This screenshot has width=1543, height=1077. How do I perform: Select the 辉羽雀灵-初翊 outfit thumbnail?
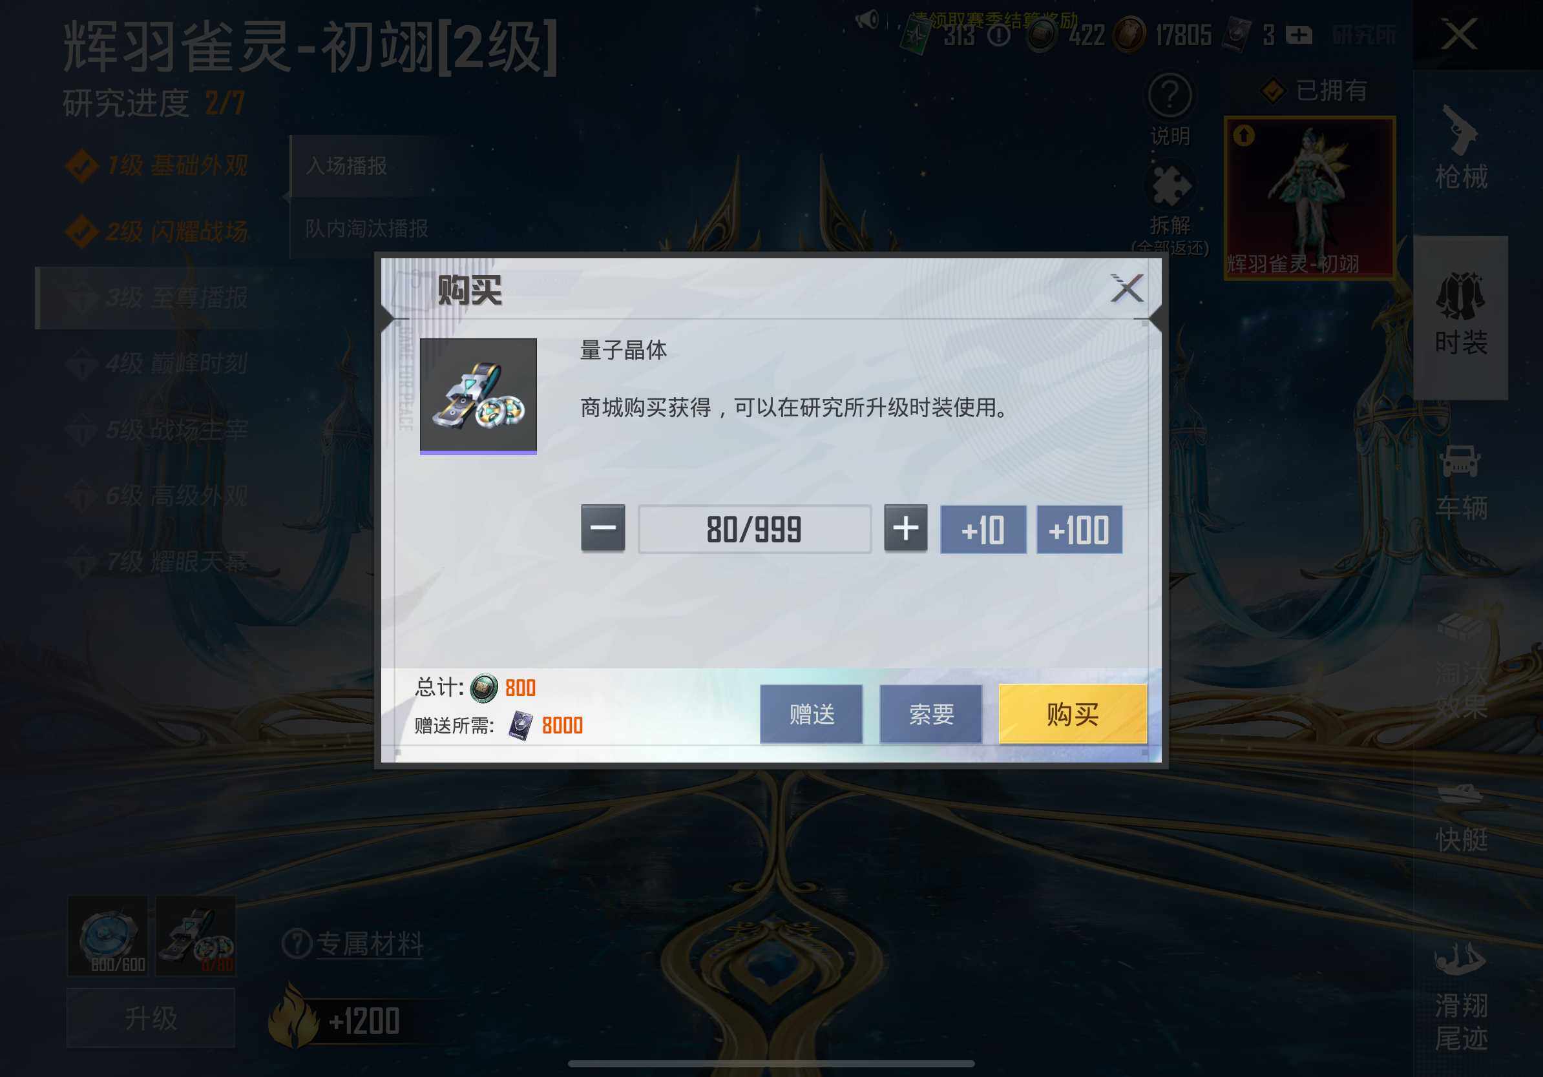(x=1309, y=198)
